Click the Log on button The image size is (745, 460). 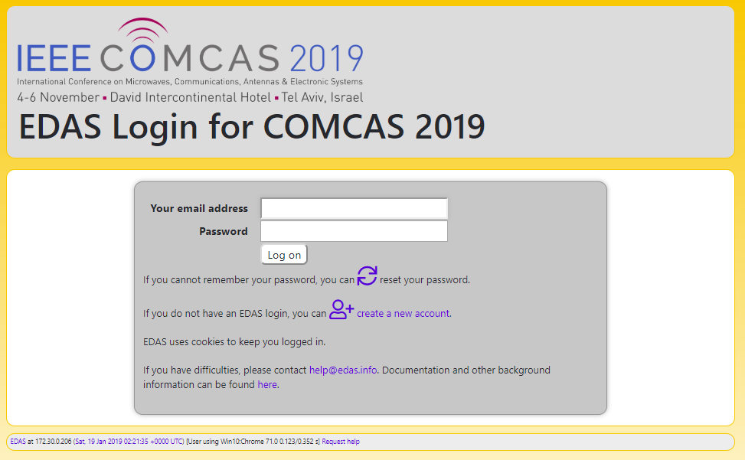pos(284,255)
